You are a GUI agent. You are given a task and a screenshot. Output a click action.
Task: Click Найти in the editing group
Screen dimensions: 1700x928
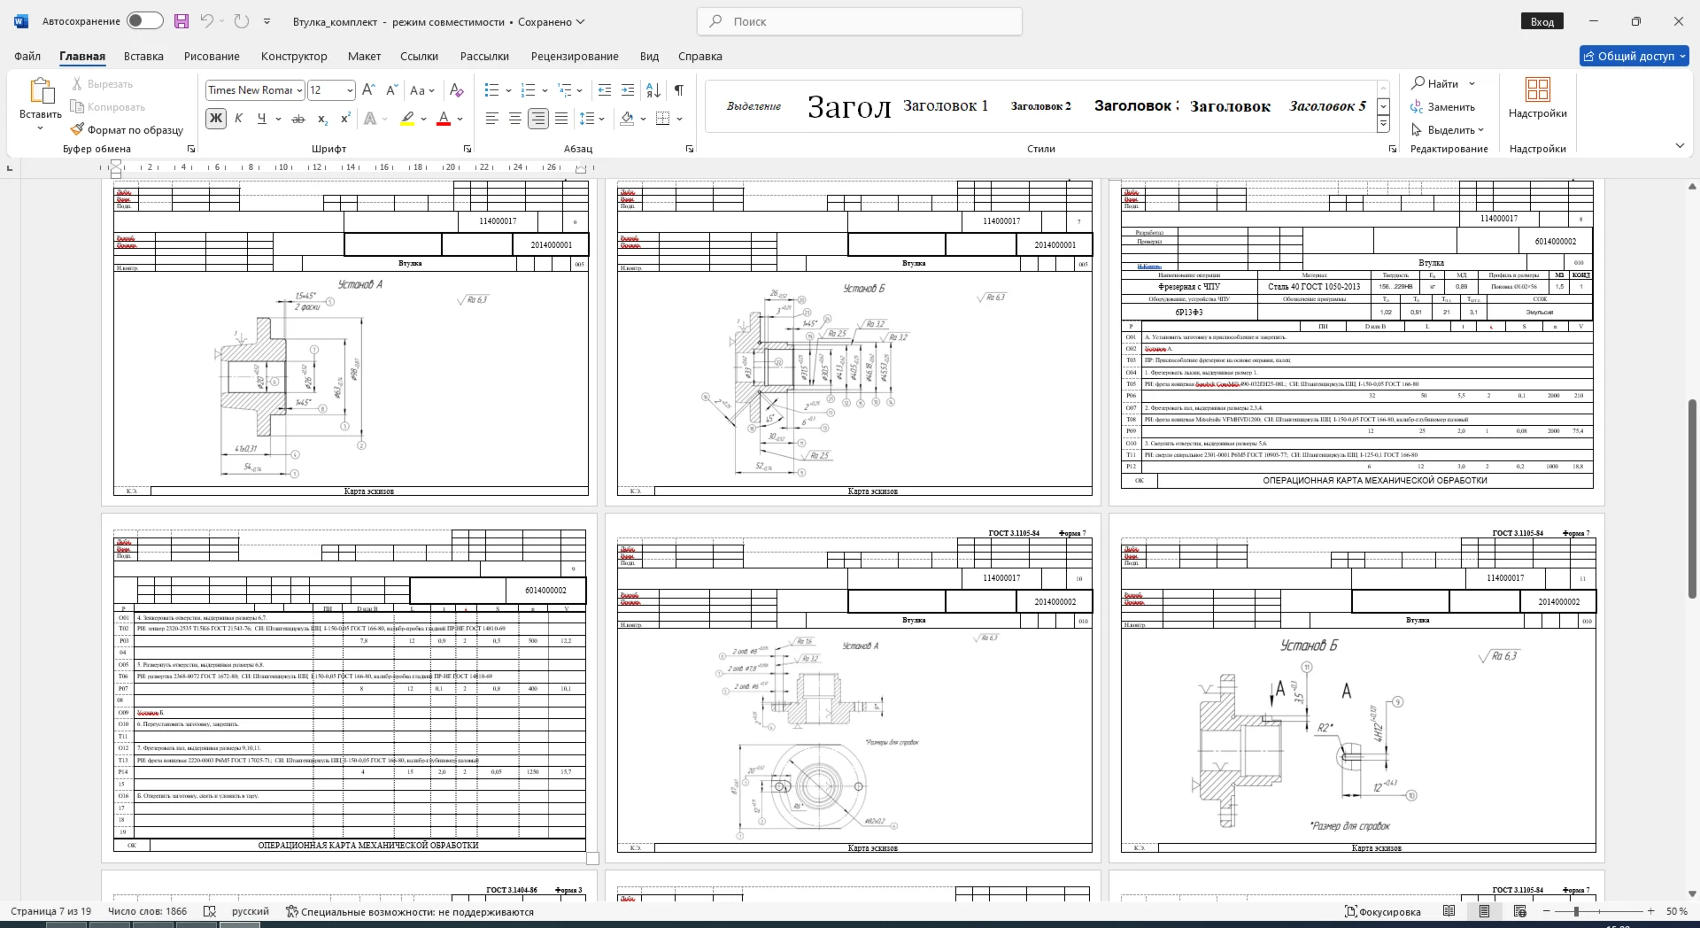1435,83
